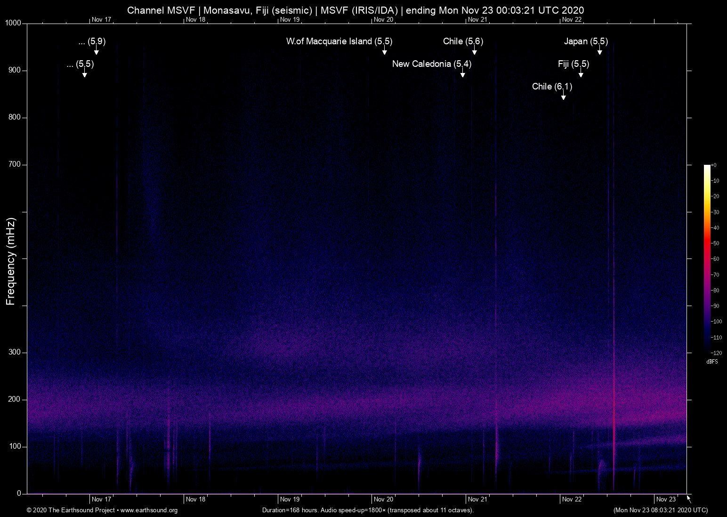This screenshot has width=727, height=517.
Task: Click the Duration=168 hours footer text
Action: point(290,510)
